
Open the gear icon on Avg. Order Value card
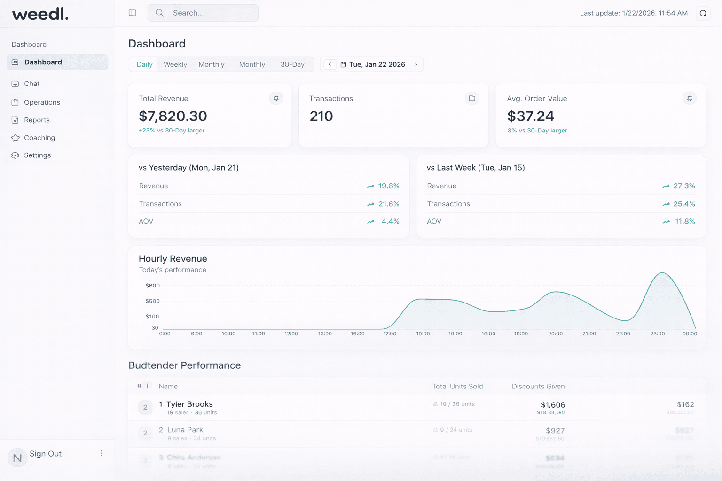click(x=689, y=98)
